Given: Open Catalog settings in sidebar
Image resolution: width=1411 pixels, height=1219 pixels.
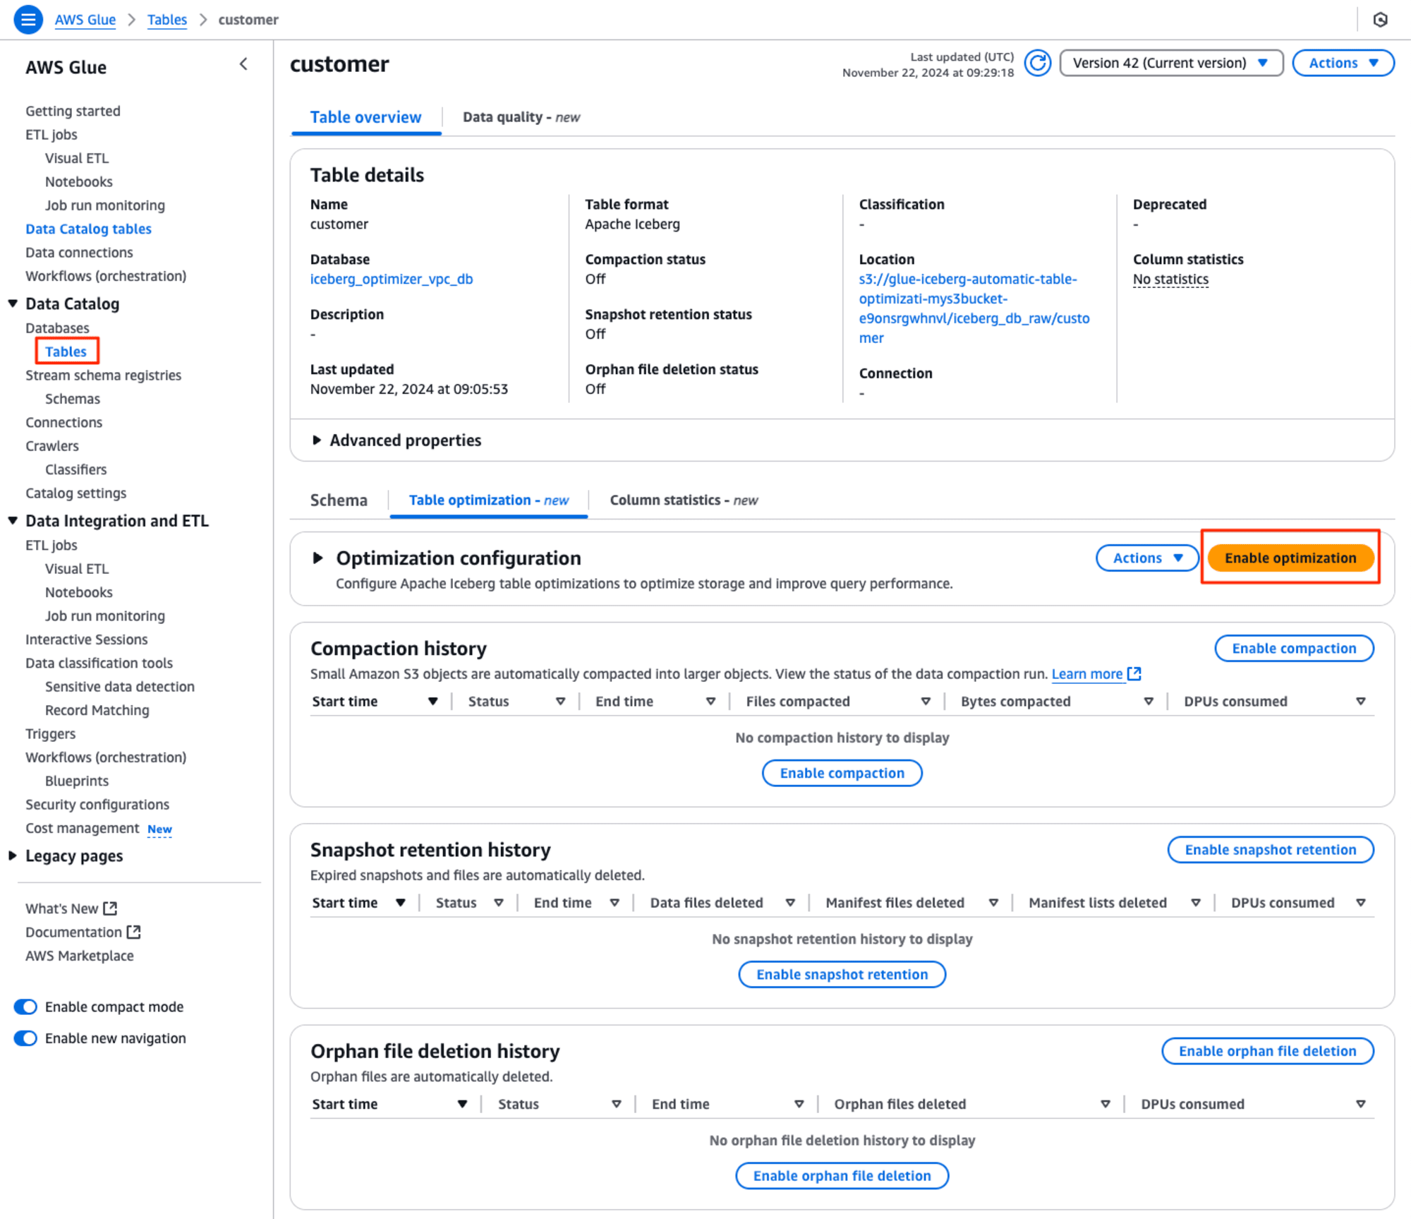Looking at the screenshot, I should click(76, 493).
